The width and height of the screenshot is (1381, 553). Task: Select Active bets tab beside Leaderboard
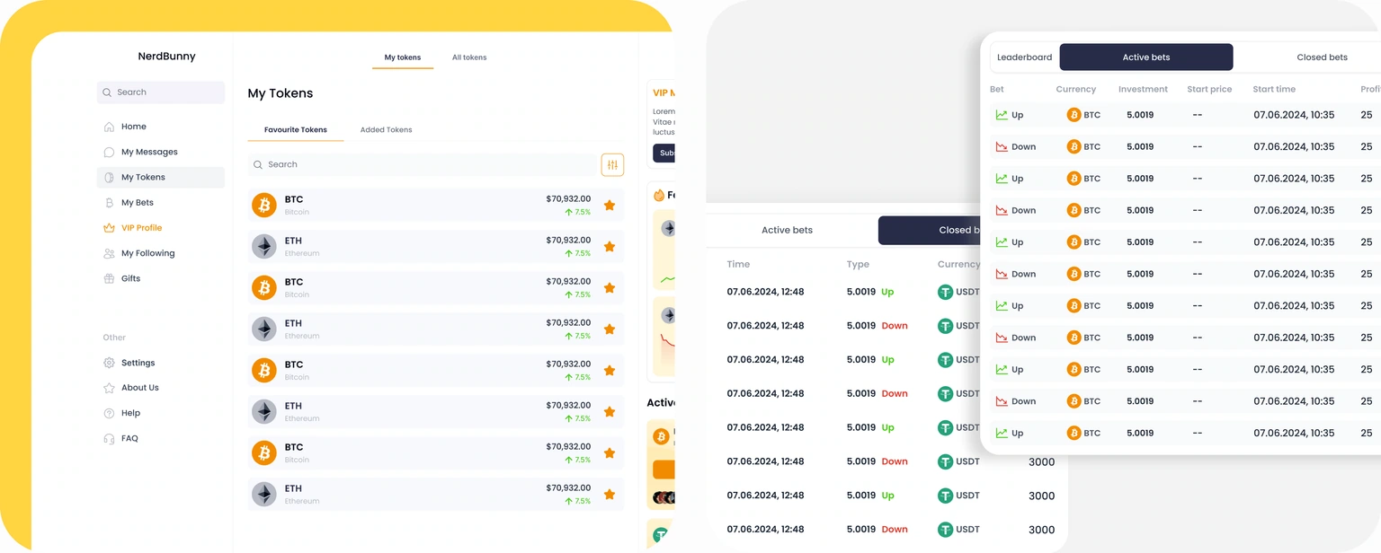(x=1146, y=57)
